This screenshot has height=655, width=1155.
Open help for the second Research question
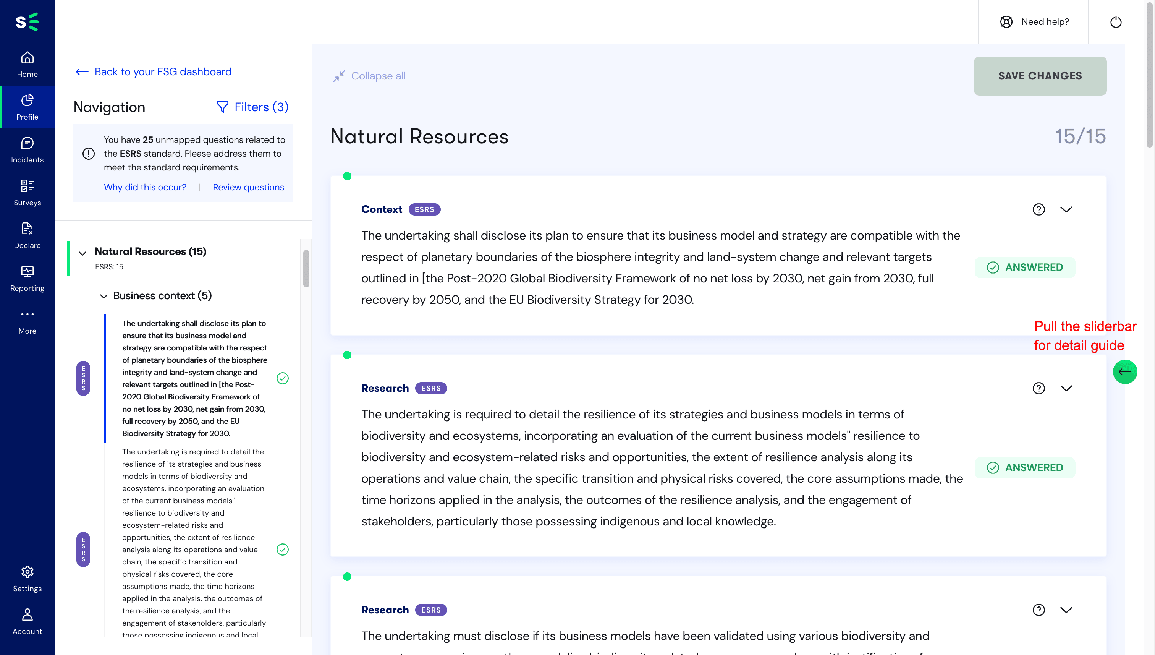tap(1039, 610)
